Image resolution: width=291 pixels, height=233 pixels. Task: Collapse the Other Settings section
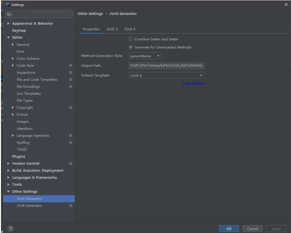click(x=9, y=191)
